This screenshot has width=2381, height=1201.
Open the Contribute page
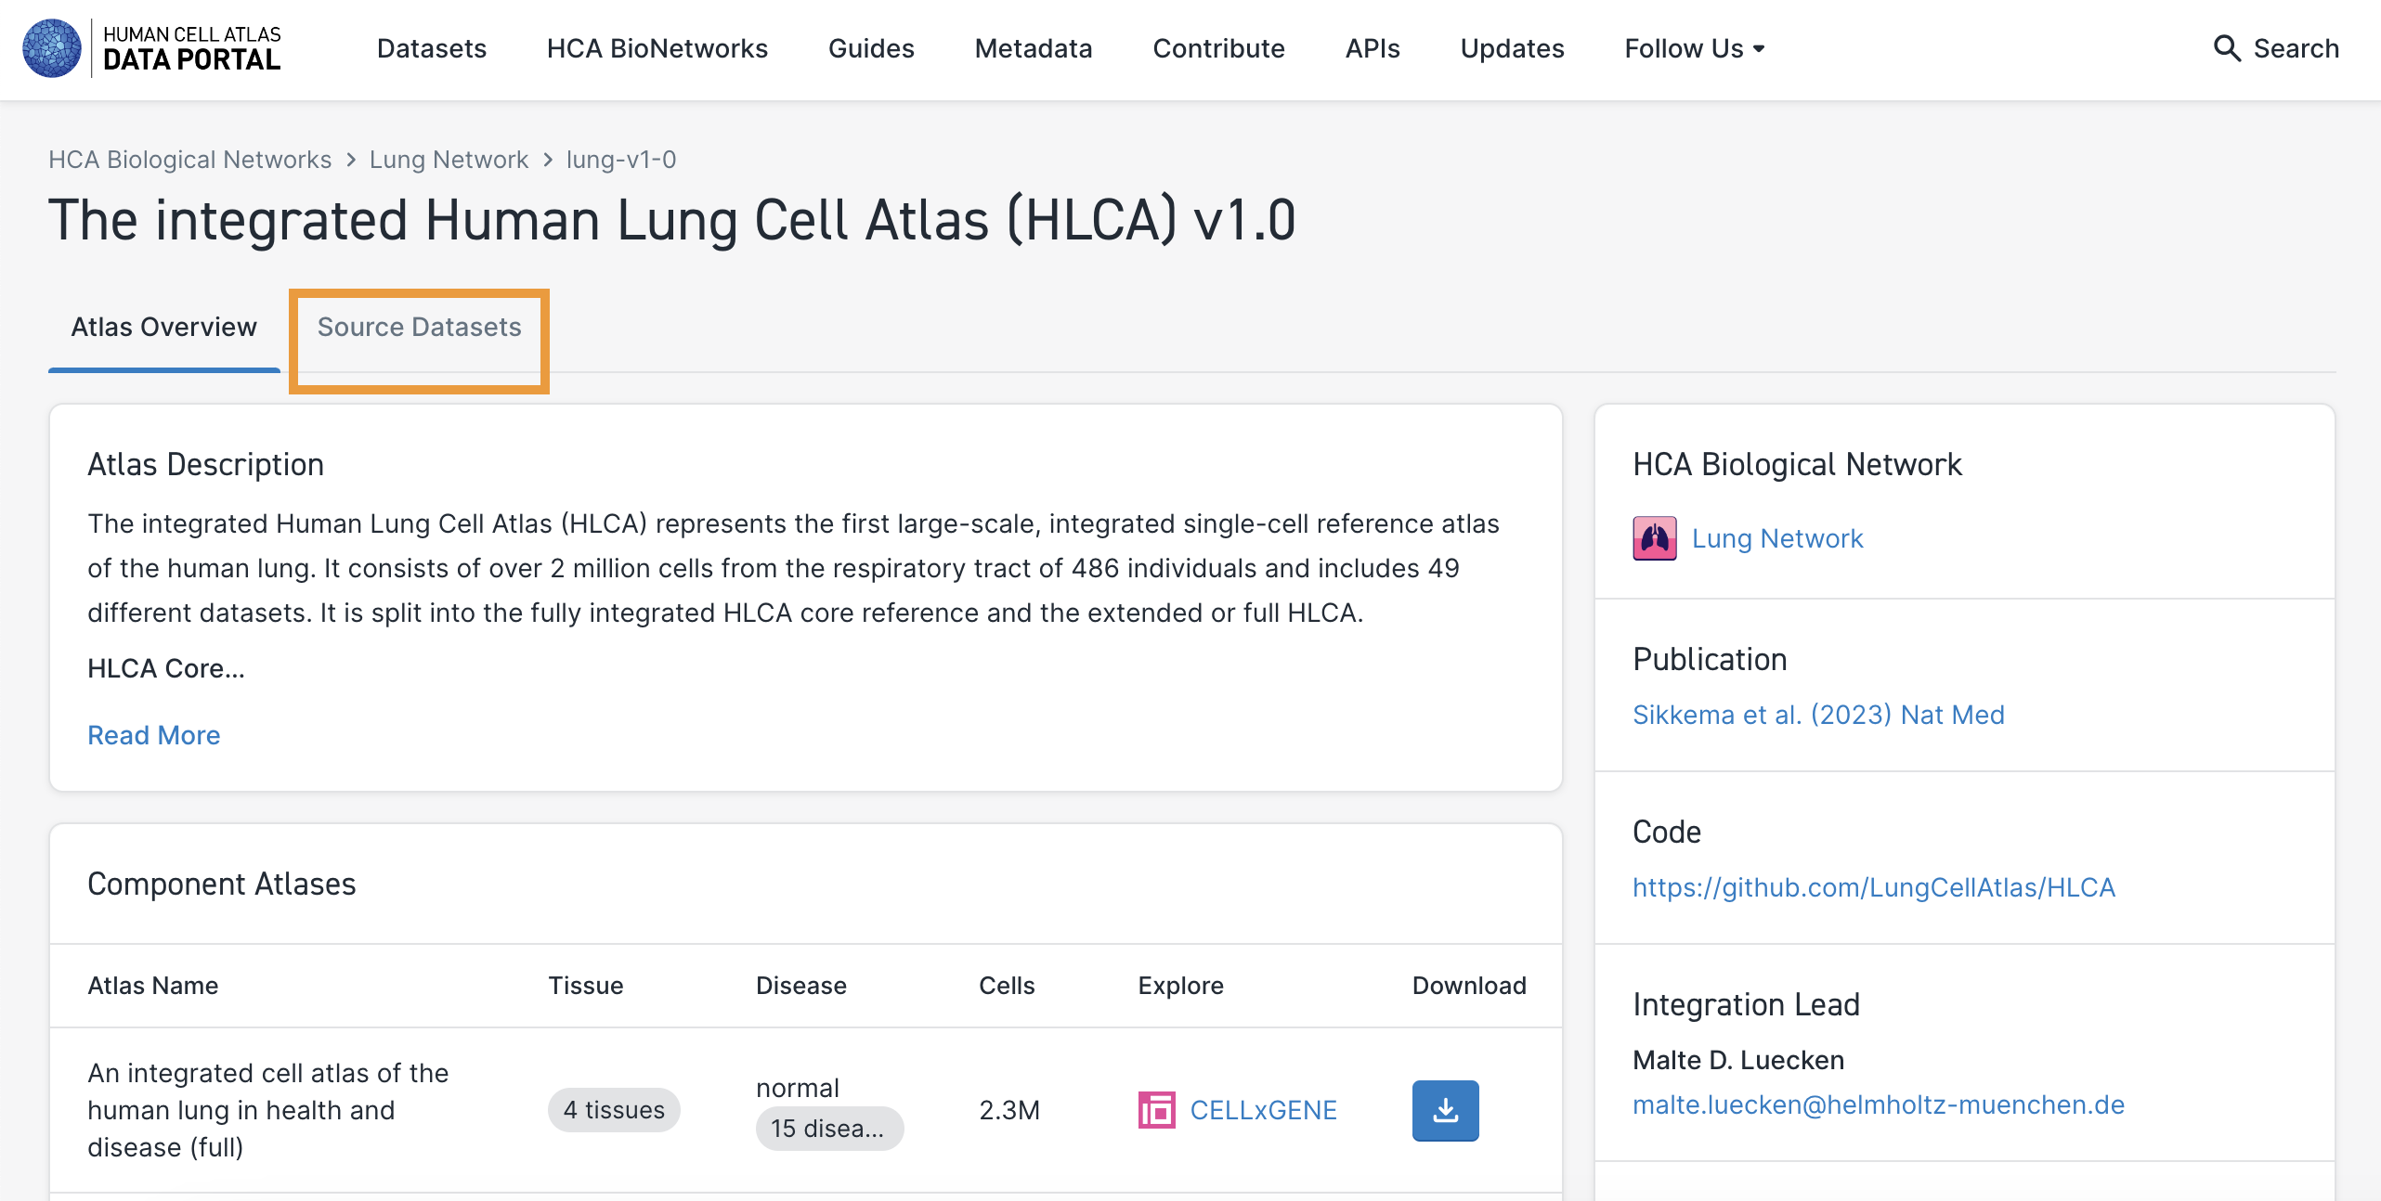(1218, 48)
